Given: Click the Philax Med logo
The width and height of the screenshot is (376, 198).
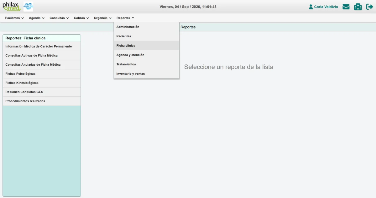Looking at the screenshot, I should [x=12, y=7].
